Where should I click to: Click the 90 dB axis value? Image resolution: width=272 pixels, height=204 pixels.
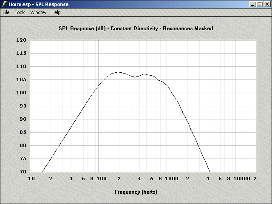[x=23, y=119]
